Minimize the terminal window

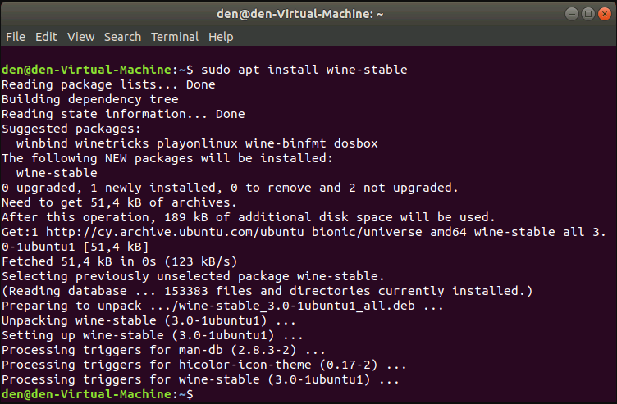(571, 14)
